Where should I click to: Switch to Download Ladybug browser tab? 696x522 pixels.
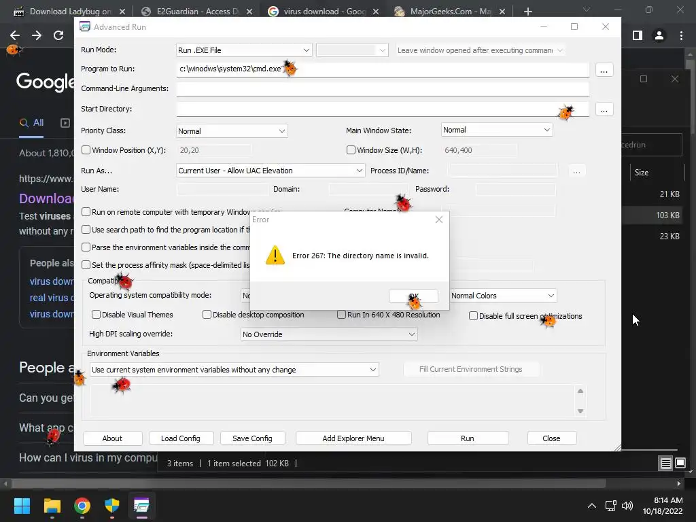[x=69, y=12]
